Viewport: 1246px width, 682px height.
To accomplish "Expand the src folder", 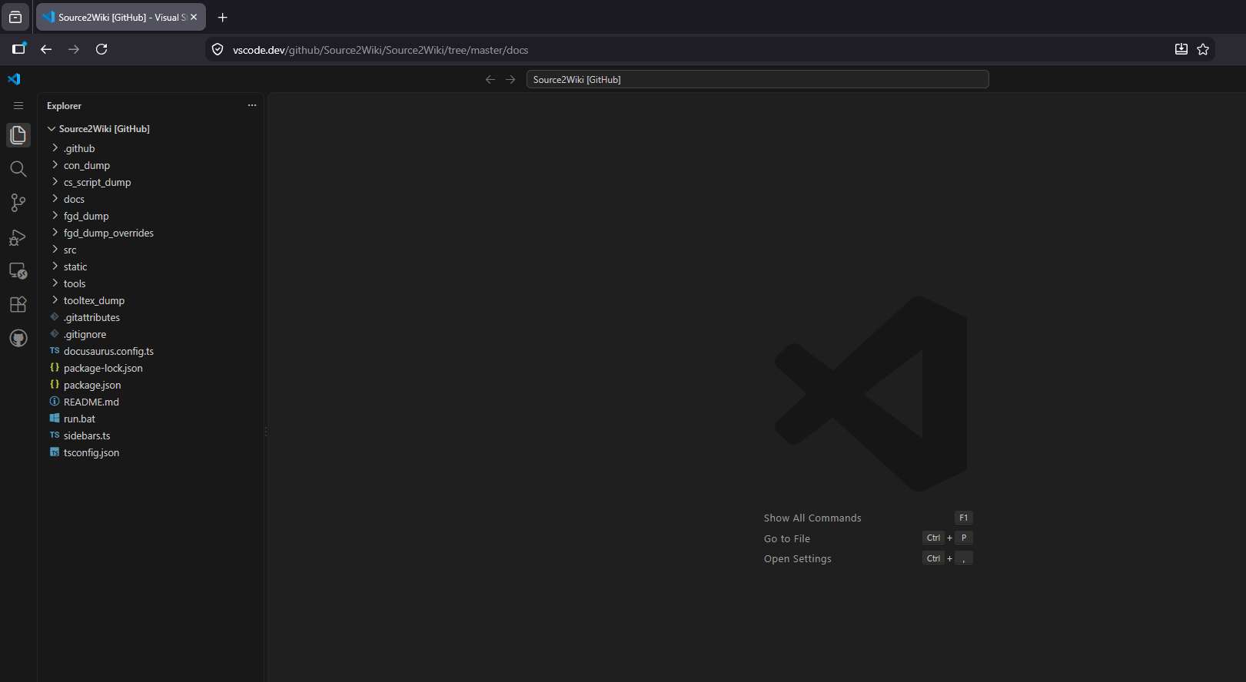I will [x=151, y=250].
